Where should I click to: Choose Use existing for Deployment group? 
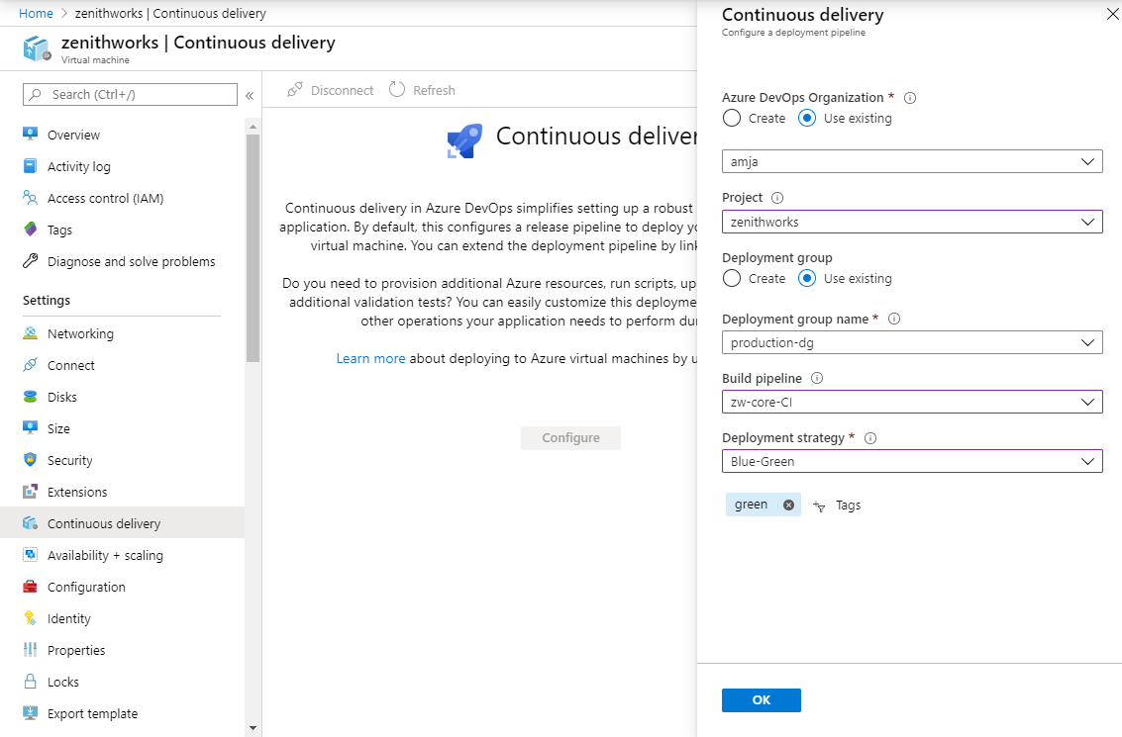(807, 279)
